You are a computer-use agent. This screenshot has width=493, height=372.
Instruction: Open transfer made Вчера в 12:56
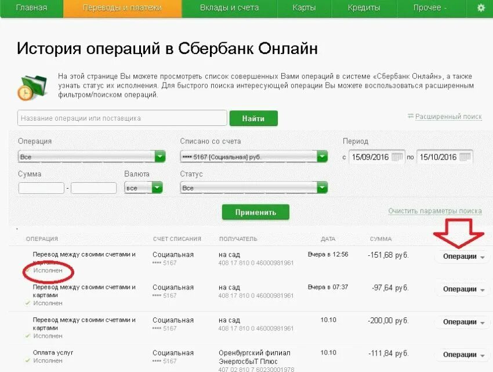coord(84,254)
